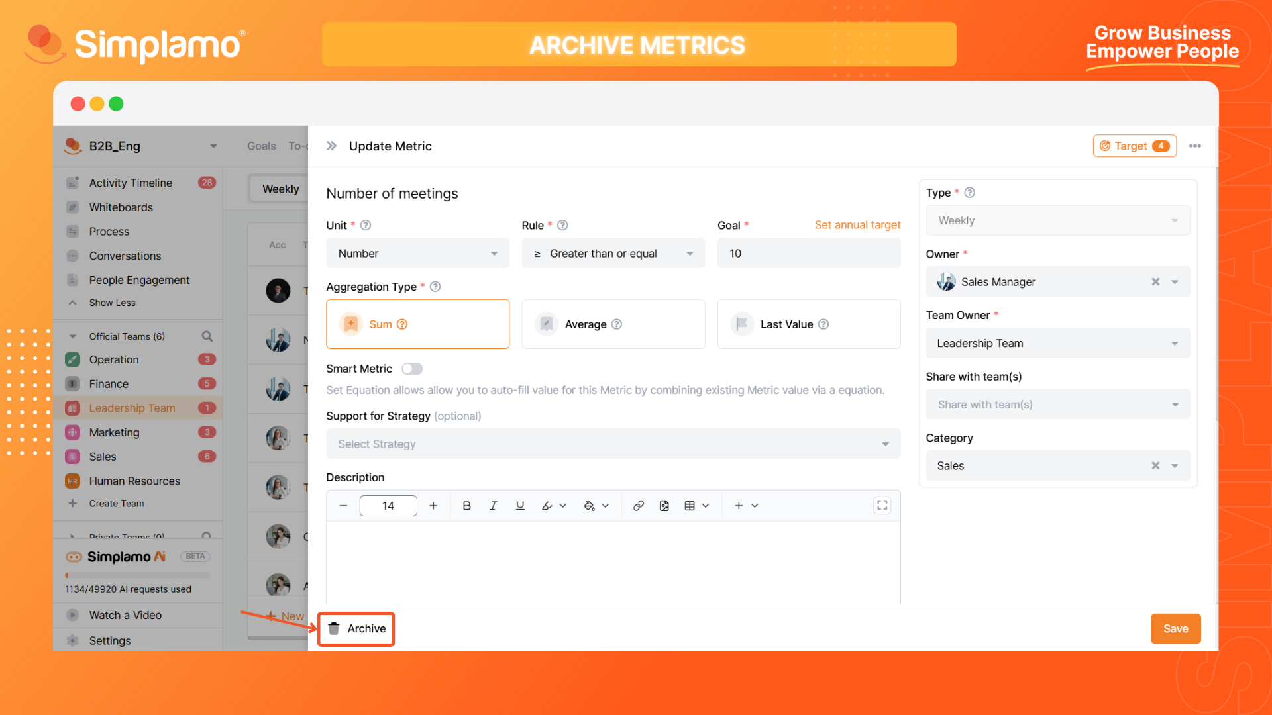Collapse the Update Metric panel with double-chevron icon

tap(331, 146)
